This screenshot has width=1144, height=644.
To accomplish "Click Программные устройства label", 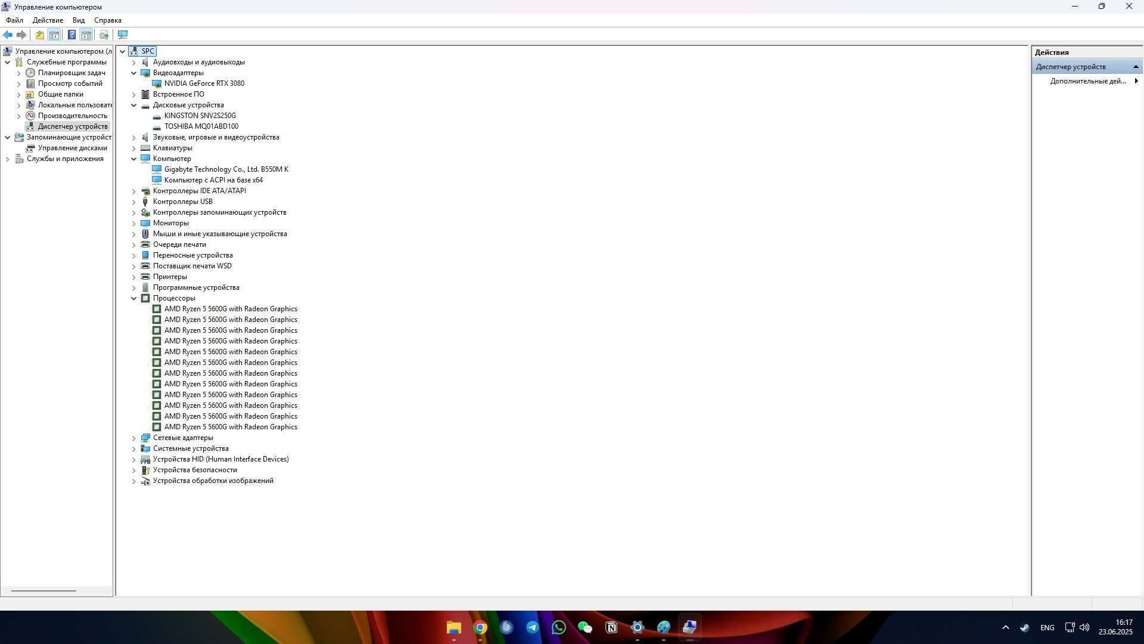I will pos(196,287).
